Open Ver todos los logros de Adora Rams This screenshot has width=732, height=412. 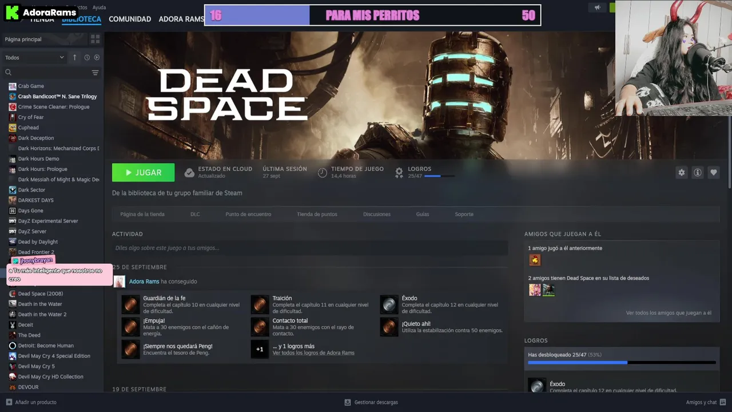click(313, 353)
